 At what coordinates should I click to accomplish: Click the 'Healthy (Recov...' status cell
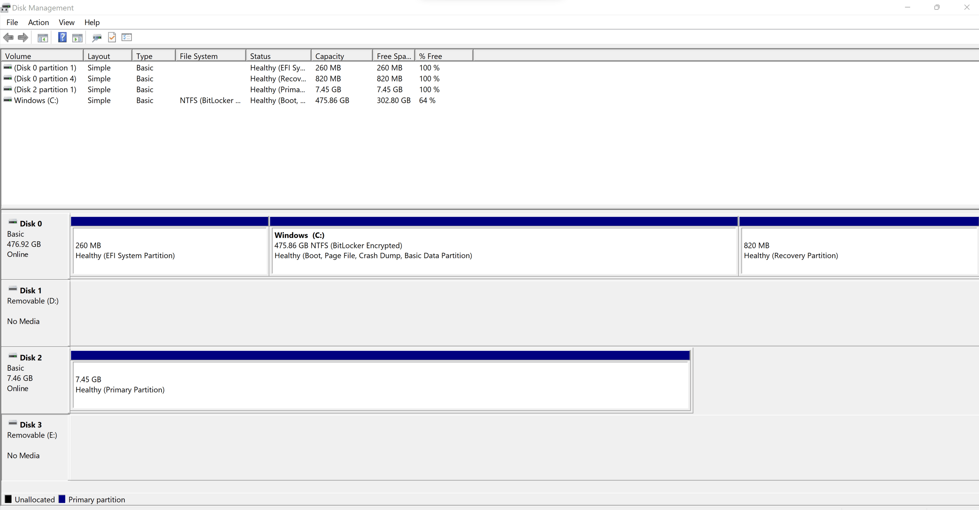pyautogui.click(x=278, y=79)
